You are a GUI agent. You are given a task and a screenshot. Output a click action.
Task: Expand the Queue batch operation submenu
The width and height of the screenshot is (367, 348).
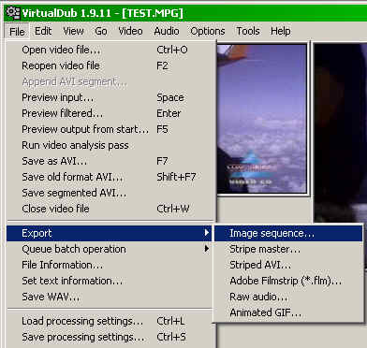(110, 249)
